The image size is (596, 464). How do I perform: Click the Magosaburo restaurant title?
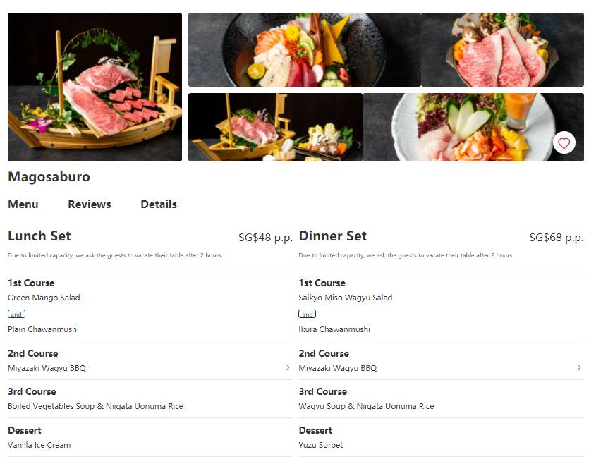49,177
